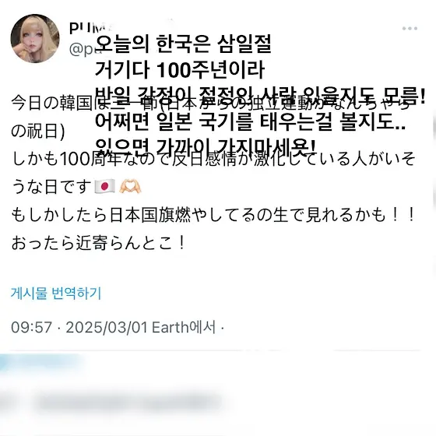Click the blurred blue element below divider
The height and width of the screenshot is (436, 436).
click(x=39, y=362)
